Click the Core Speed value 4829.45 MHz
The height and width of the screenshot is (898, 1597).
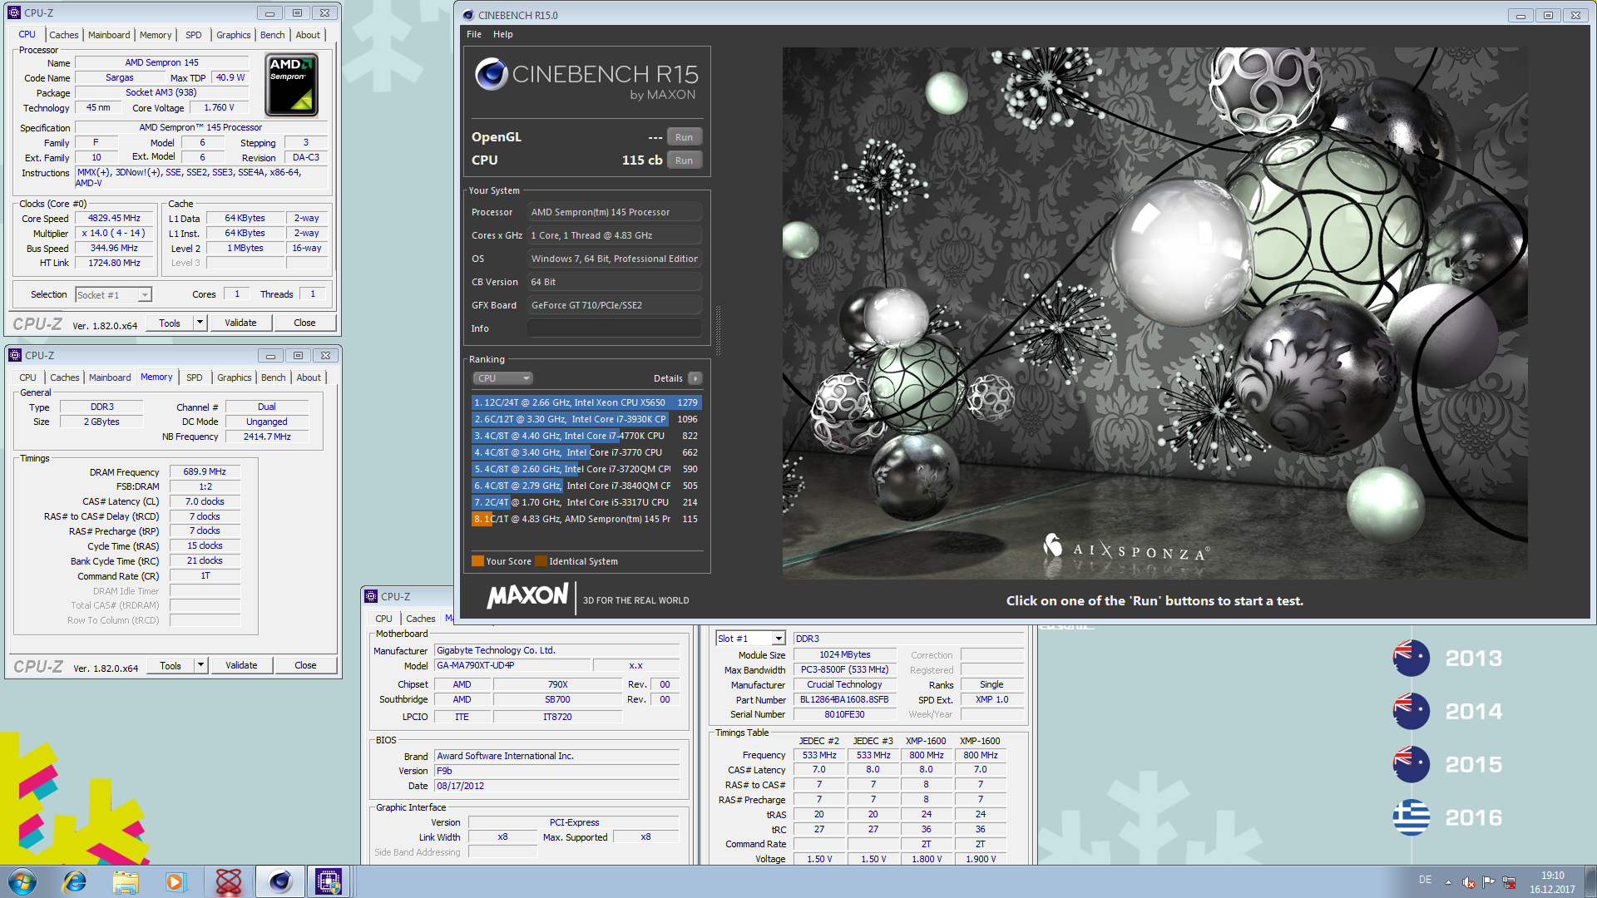pos(115,218)
